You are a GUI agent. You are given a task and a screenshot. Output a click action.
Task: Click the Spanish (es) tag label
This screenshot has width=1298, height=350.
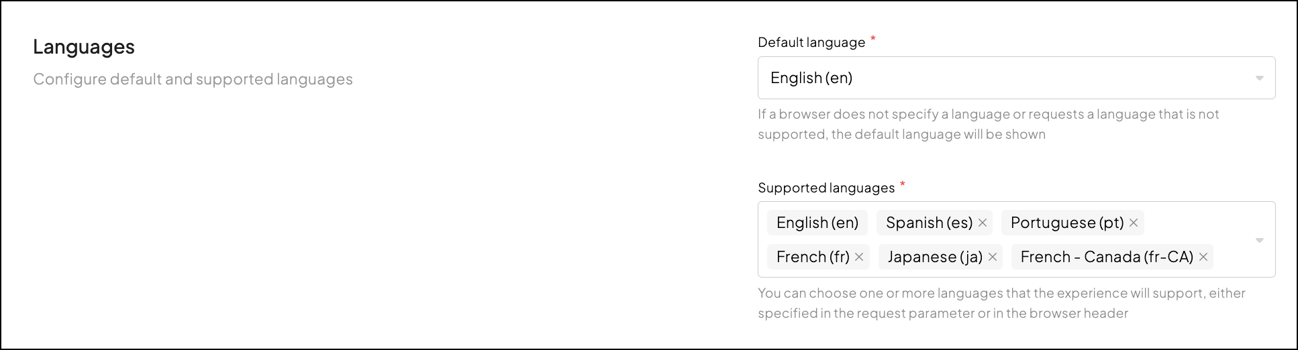(x=929, y=223)
